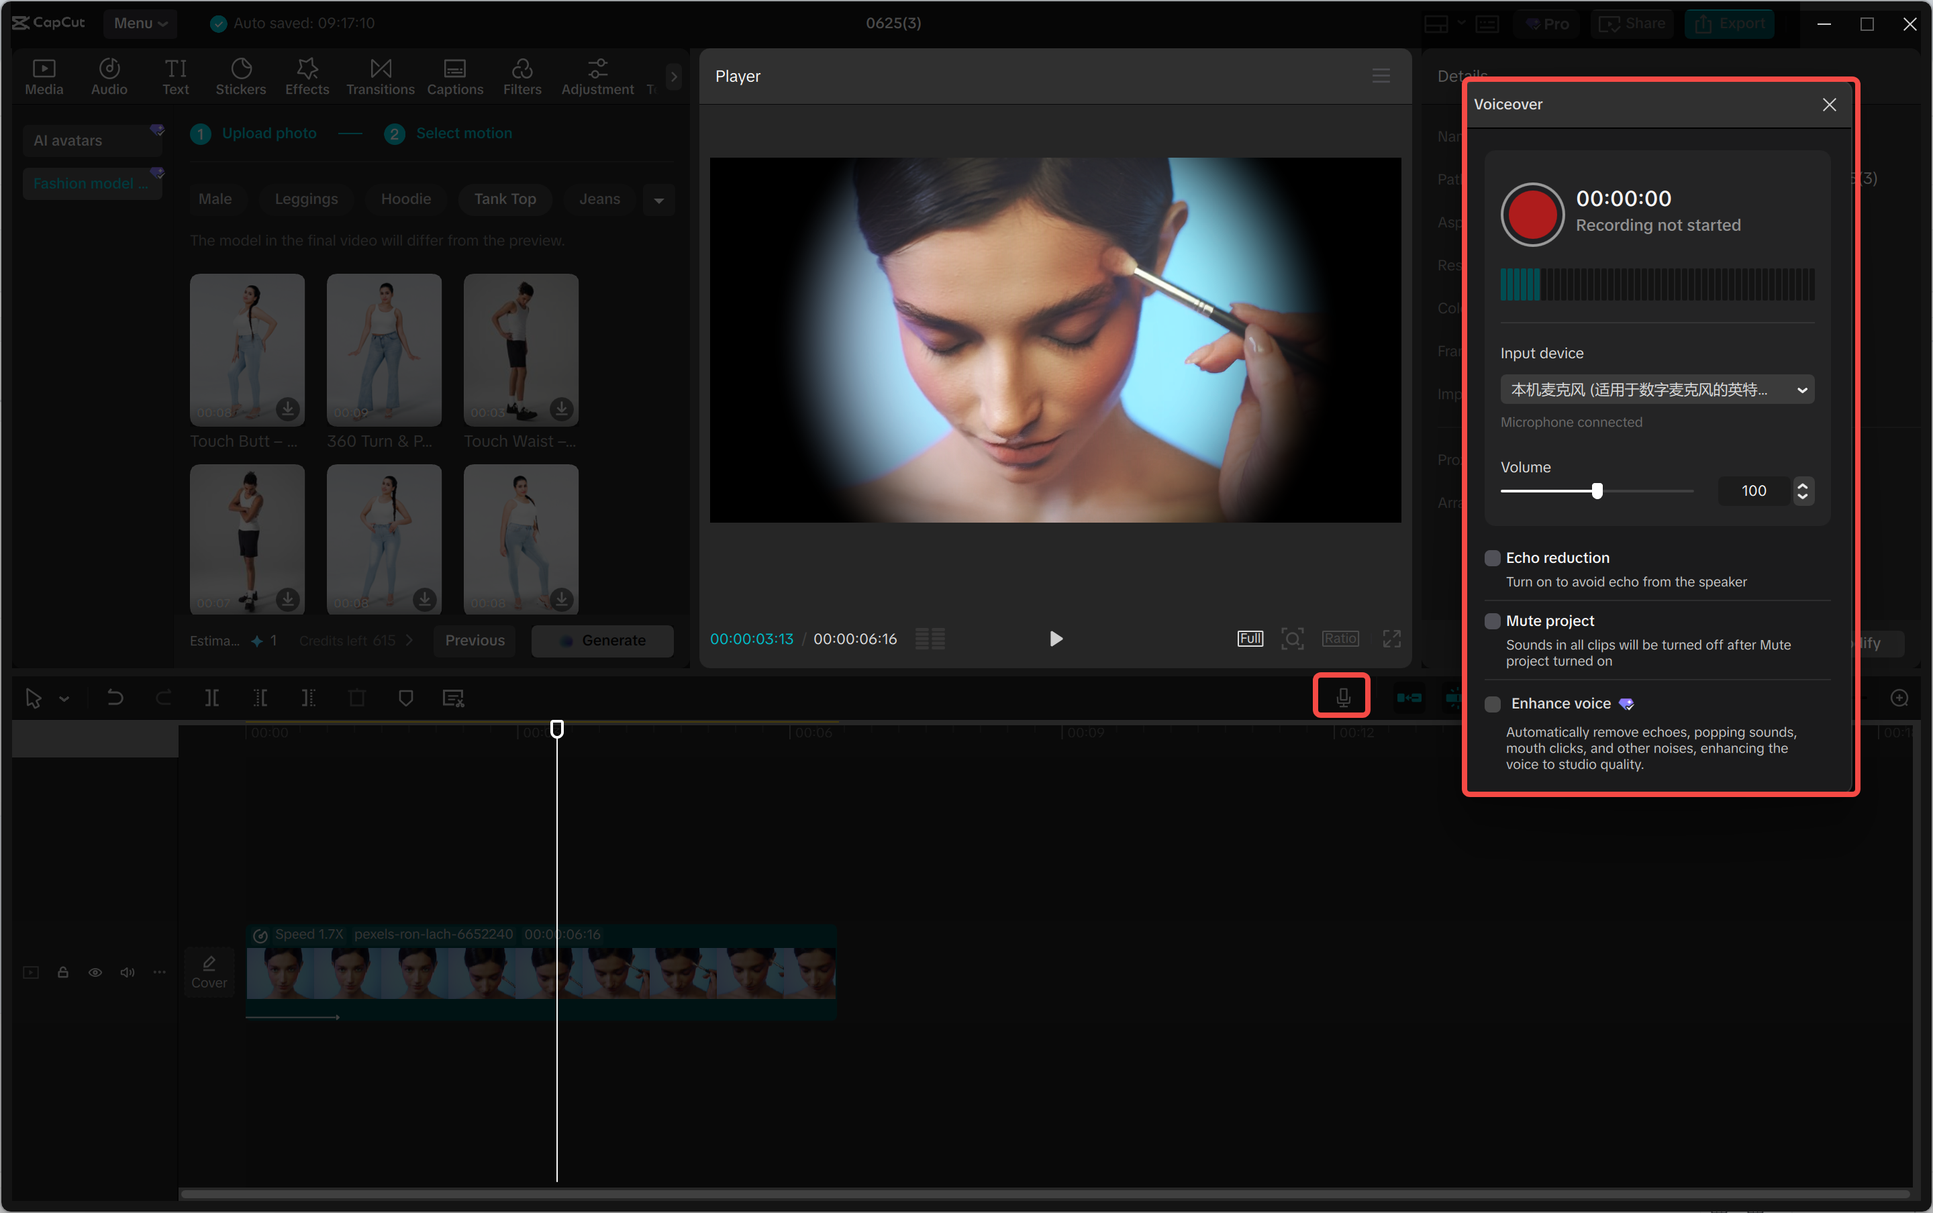This screenshot has height=1213, width=1933.
Task: Adjust the voiceover Volume slider
Action: (x=1597, y=490)
